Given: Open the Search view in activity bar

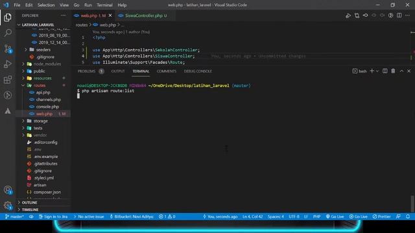Looking at the screenshot, I should tap(8, 33).
